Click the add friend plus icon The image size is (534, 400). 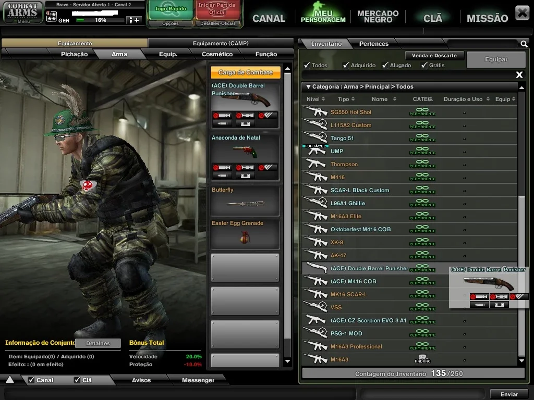pos(134,20)
